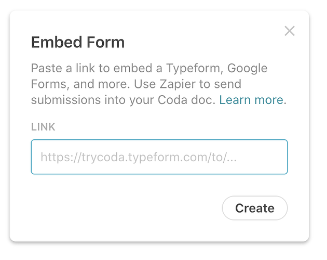Close the Embed Form dialog
This screenshot has width=327, height=260.
290,31
